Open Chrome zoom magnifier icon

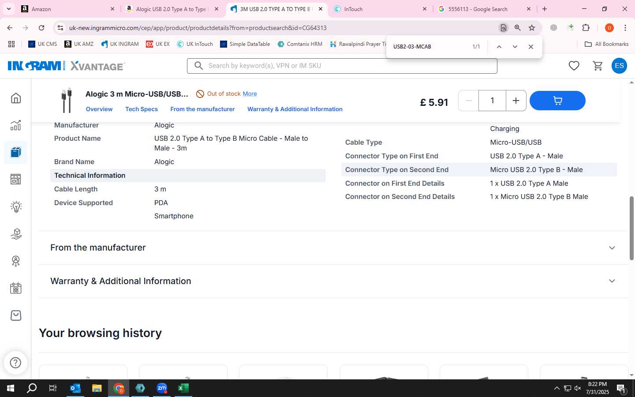(518, 28)
